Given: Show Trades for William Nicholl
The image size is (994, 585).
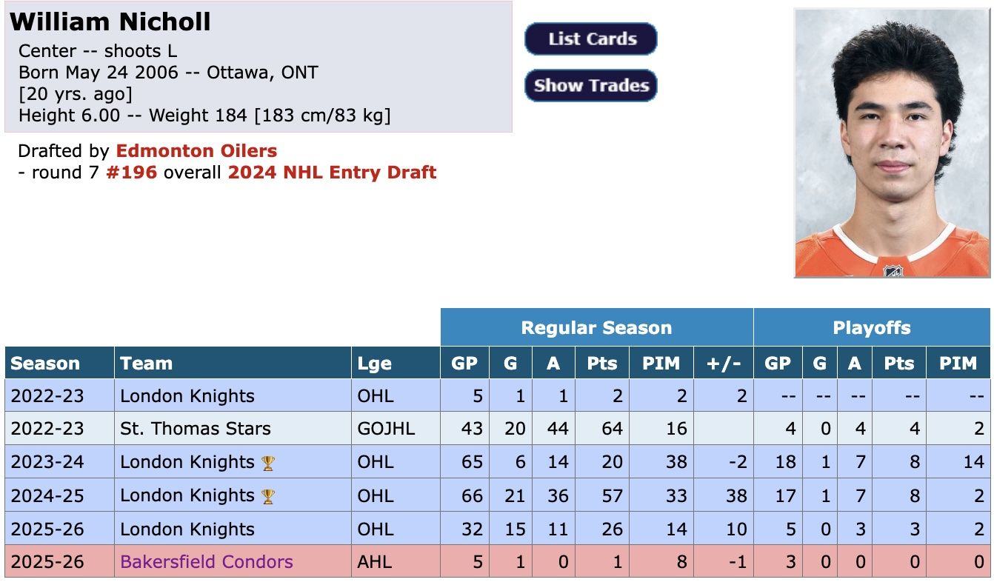Looking at the screenshot, I should [x=591, y=86].
